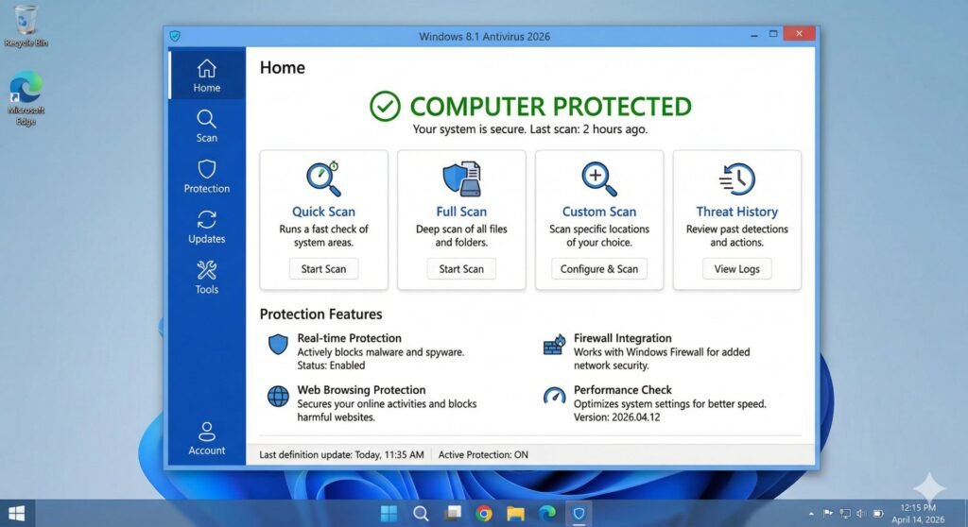Screen dimensions: 968x527
Task: Start the Quick Scan
Action: pyautogui.click(x=323, y=269)
